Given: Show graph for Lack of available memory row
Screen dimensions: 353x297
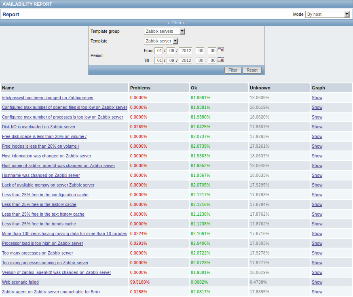Looking at the screenshot, I should pos(317,185).
